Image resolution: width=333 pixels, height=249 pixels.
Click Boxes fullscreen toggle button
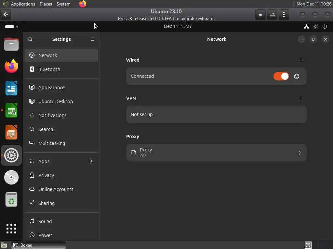pyautogui.click(x=260, y=15)
